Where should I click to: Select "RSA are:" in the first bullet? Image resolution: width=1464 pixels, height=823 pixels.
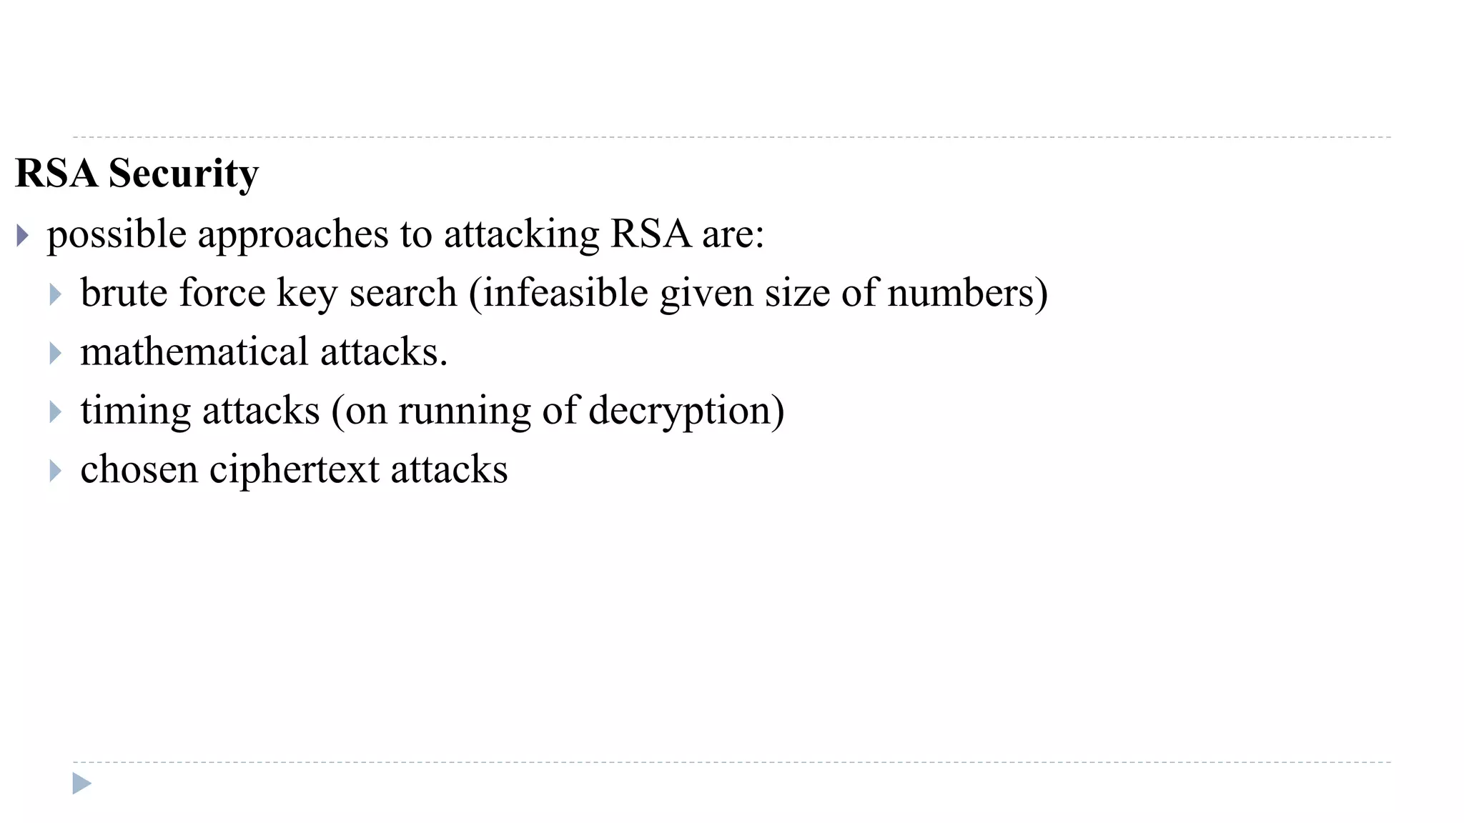coord(688,234)
